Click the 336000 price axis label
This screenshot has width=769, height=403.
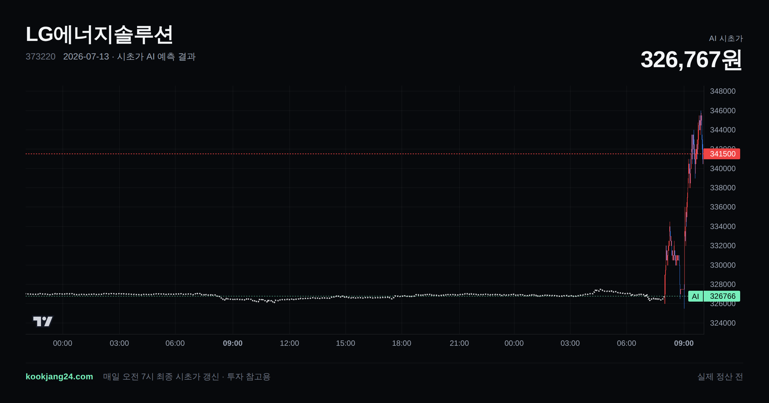tap(723, 207)
